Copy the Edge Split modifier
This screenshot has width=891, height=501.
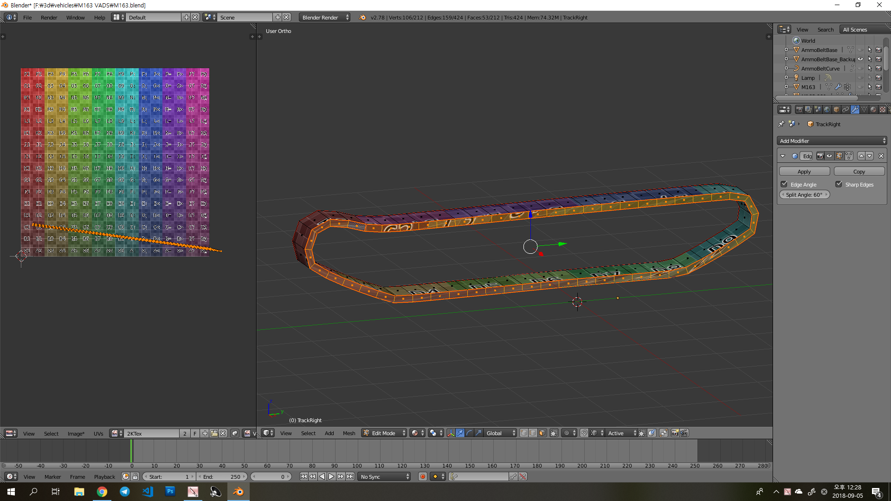tap(859, 171)
